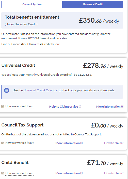The width and height of the screenshot is (128, 179).
Task: Switch to the Current System tab
Action: [x=32, y=4]
